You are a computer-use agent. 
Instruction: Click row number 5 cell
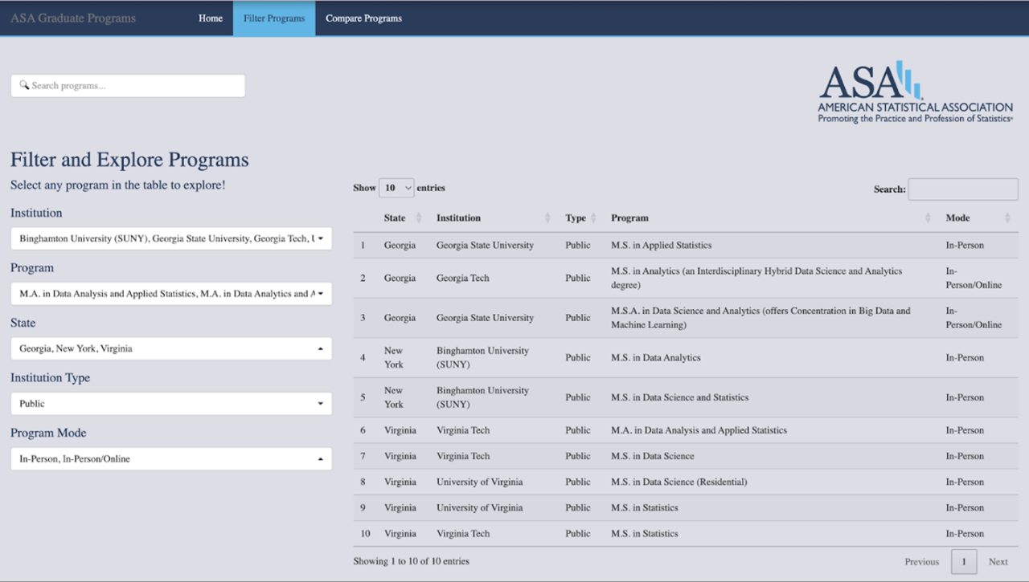[x=363, y=397]
